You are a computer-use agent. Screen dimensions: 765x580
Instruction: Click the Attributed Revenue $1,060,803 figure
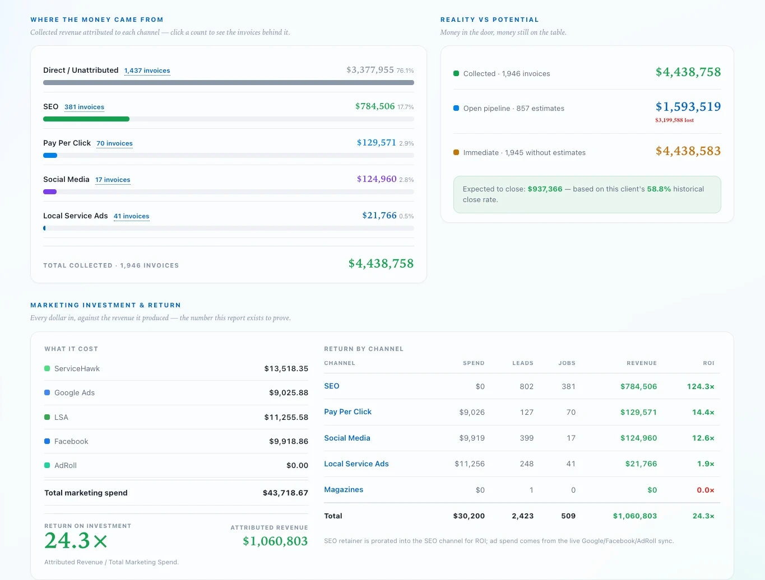pyautogui.click(x=275, y=541)
